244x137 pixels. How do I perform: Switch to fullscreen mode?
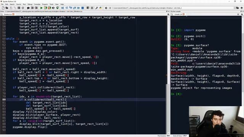click(92, 8)
